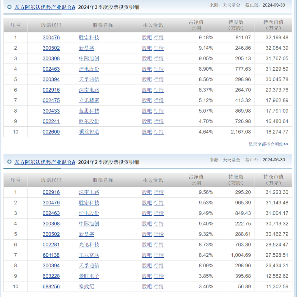Open stock code 002475 link
Image resolution: width=297 pixels, height=297 pixels.
click(51, 100)
